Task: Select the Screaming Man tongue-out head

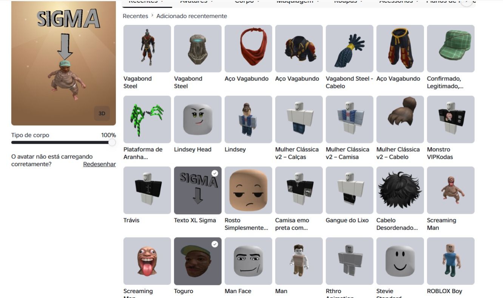Action: tap(147, 261)
